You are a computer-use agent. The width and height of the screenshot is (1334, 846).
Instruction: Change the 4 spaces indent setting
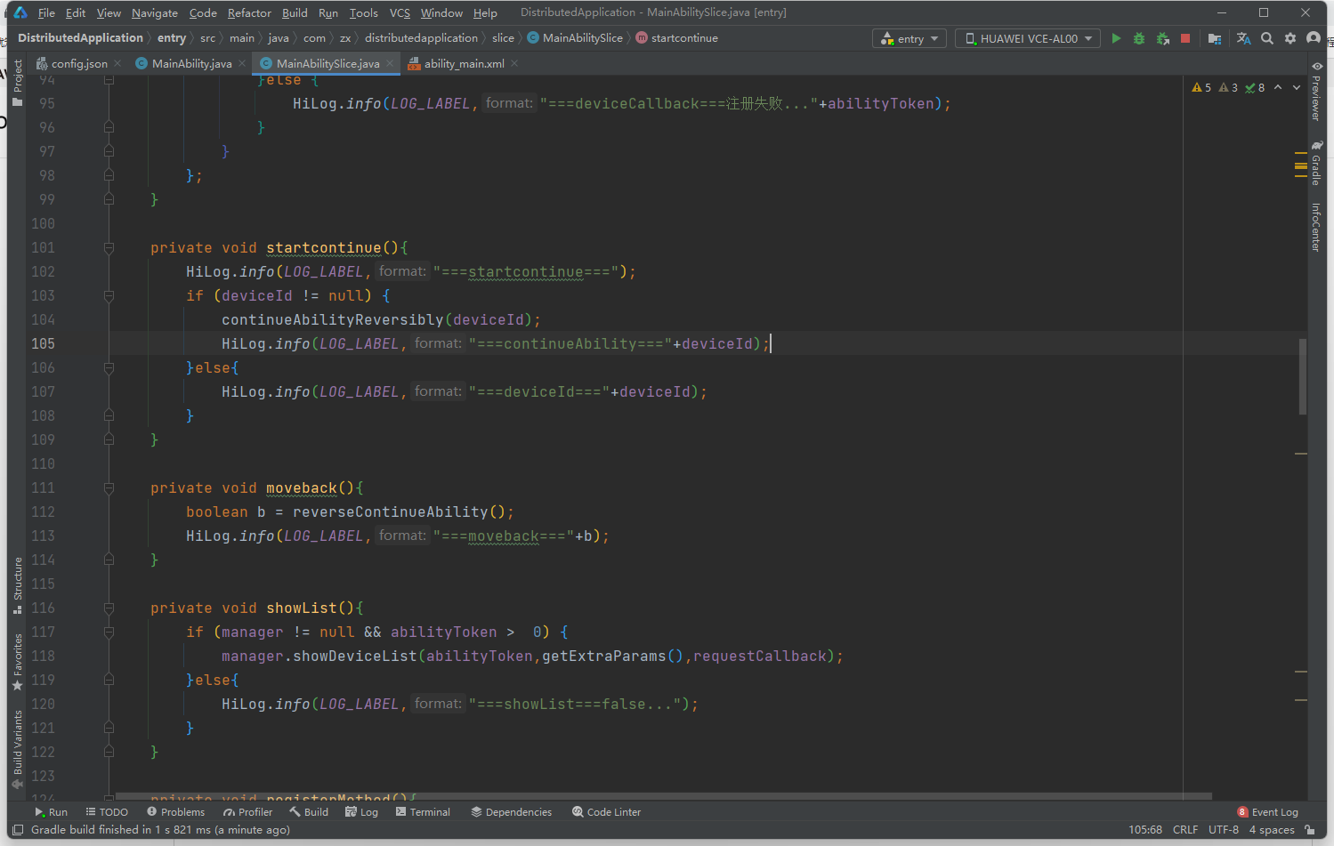(x=1272, y=830)
